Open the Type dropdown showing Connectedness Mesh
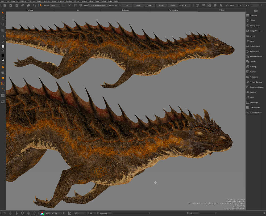The height and width of the screenshot is (216, 266). pos(98,5)
